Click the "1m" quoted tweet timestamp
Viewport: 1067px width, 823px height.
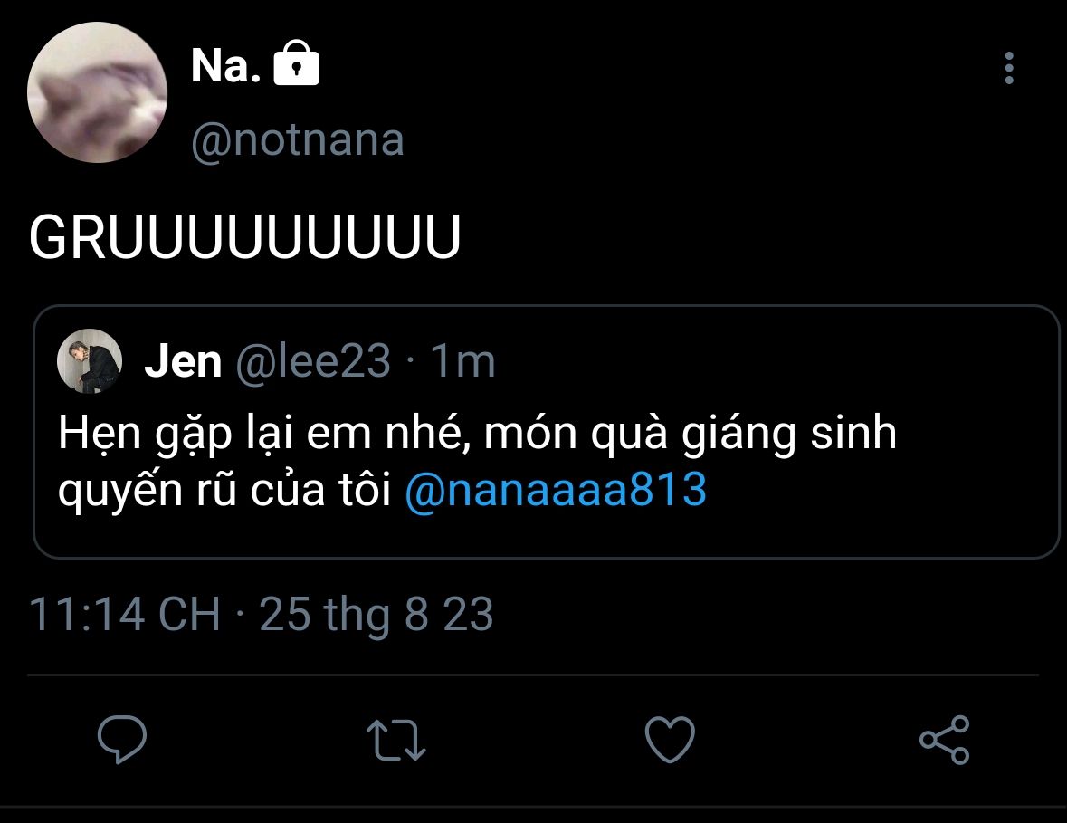pos(462,362)
